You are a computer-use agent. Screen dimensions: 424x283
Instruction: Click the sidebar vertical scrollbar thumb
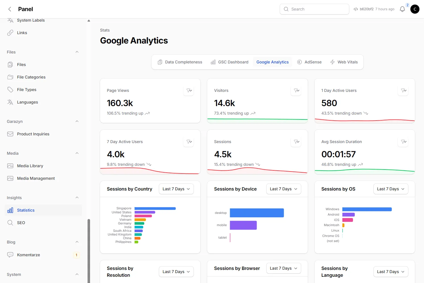pos(89,251)
